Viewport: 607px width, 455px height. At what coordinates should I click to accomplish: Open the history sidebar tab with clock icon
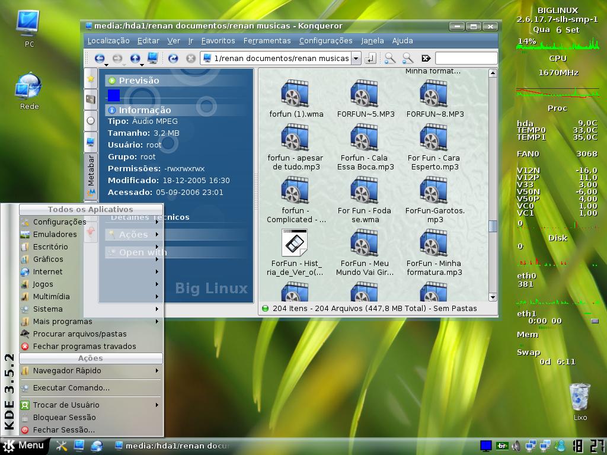tap(91, 121)
